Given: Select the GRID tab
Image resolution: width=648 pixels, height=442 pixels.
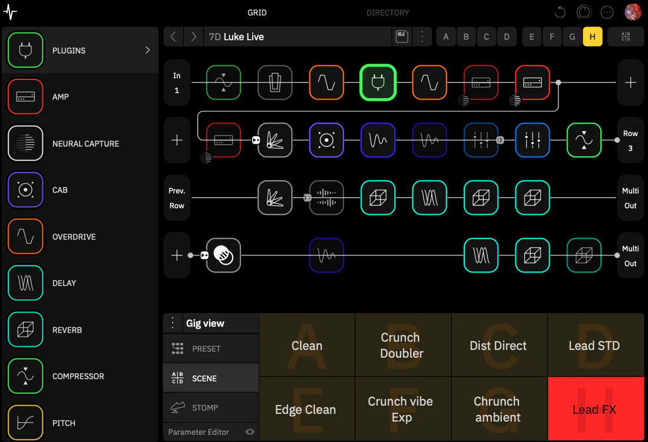Looking at the screenshot, I should coord(257,12).
